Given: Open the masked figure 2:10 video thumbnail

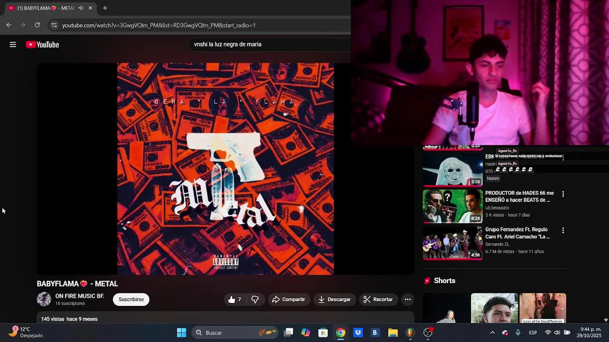Looking at the screenshot, I should point(452,170).
